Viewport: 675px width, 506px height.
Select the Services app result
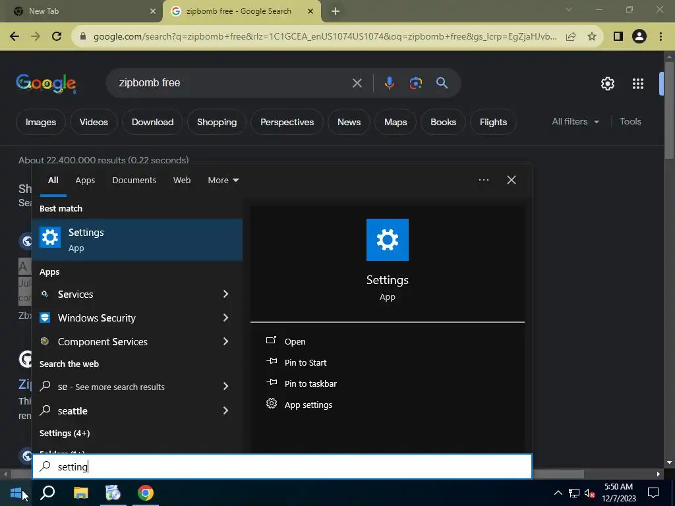click(x=125, y=294)
